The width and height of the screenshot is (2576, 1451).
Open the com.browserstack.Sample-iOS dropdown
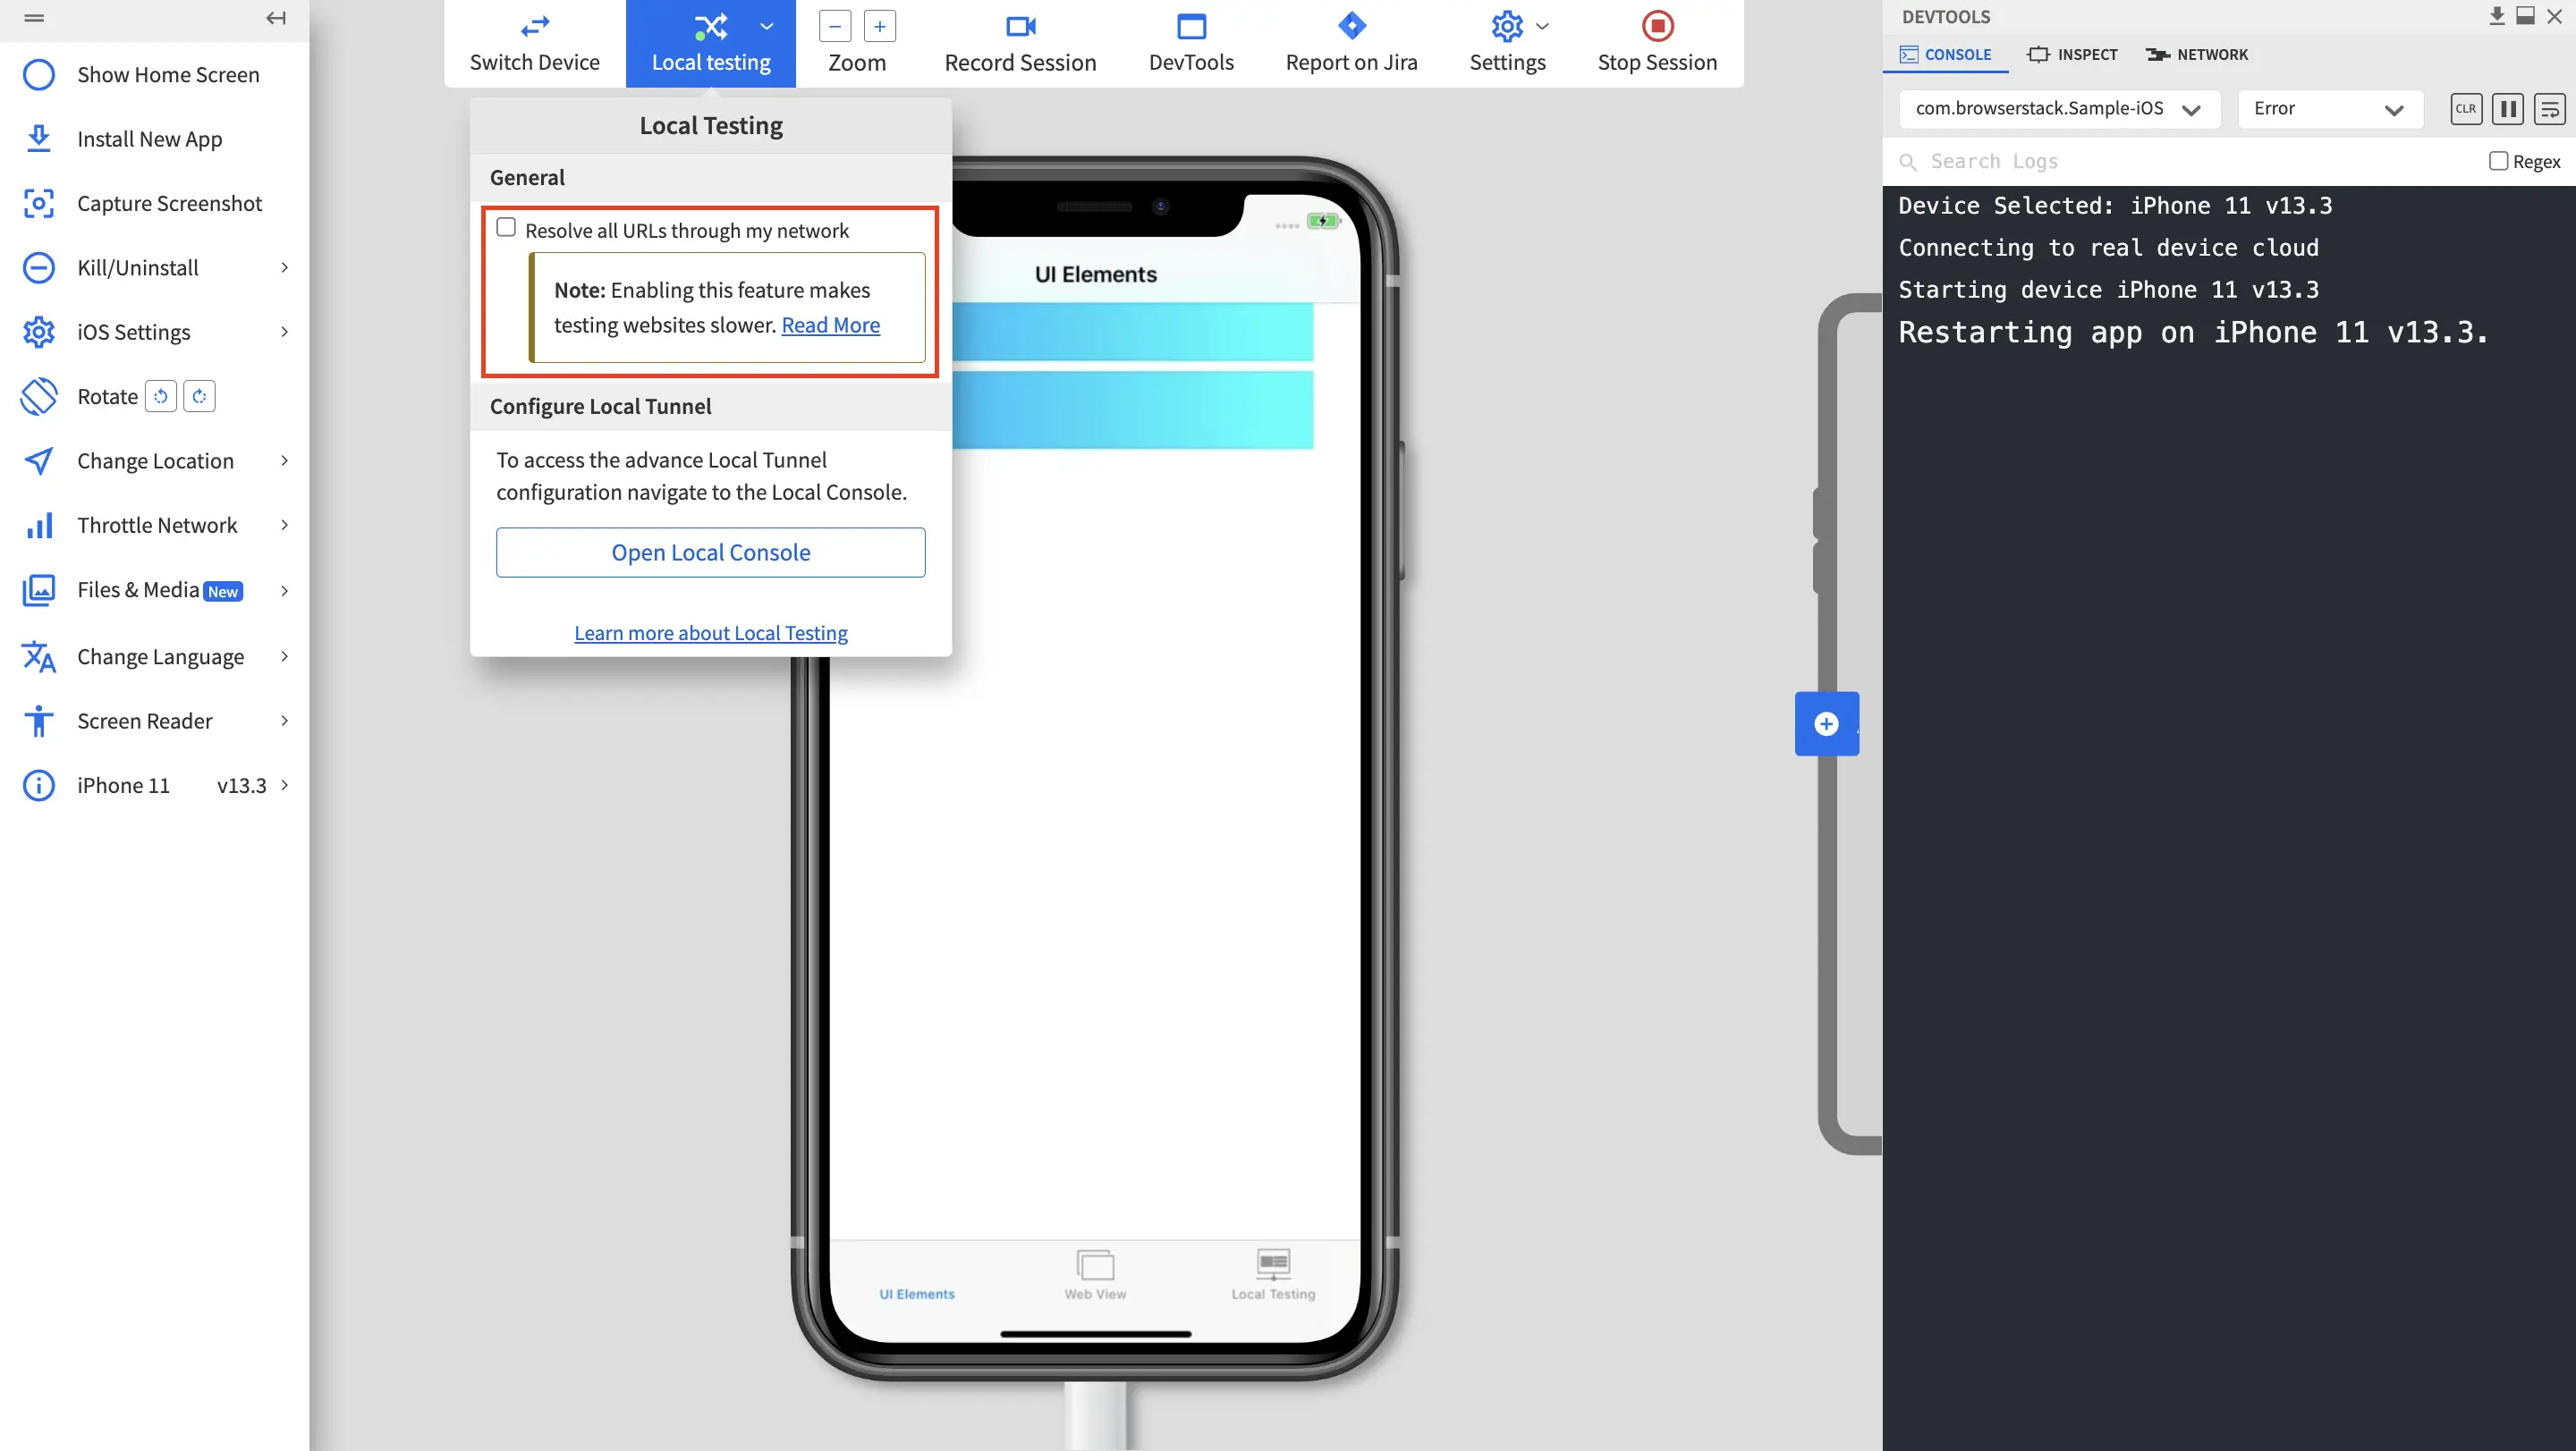(2058, 109)
